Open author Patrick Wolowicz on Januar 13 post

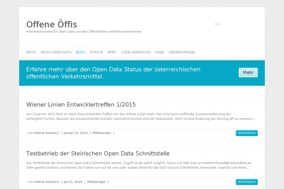click(x=46, y=133)
